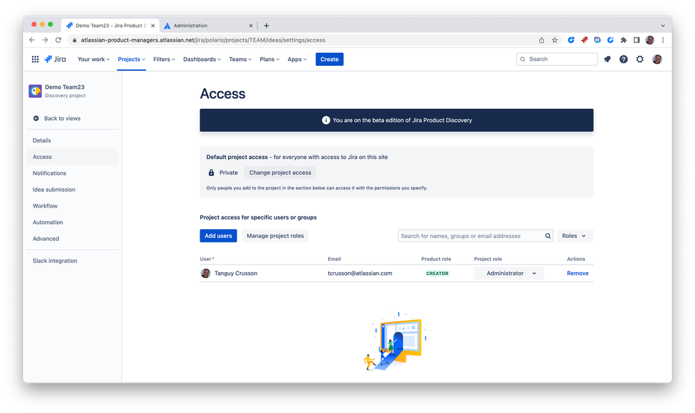Open a new browser tab
Screen dimensions: 695x413
click(266, 26)
